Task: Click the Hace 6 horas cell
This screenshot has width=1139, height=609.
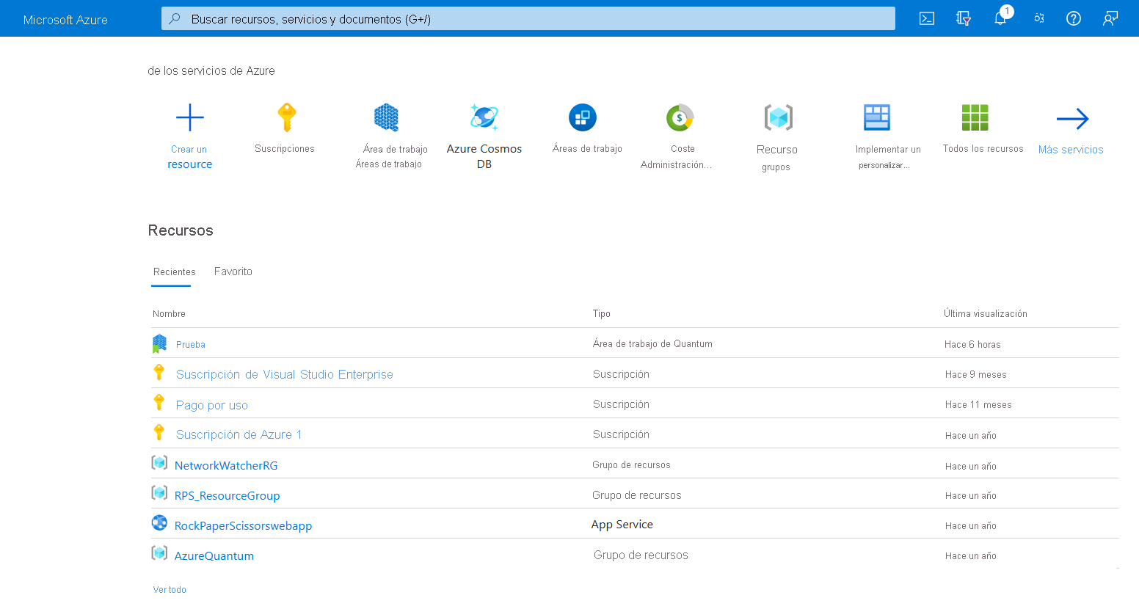Action: 972,344
